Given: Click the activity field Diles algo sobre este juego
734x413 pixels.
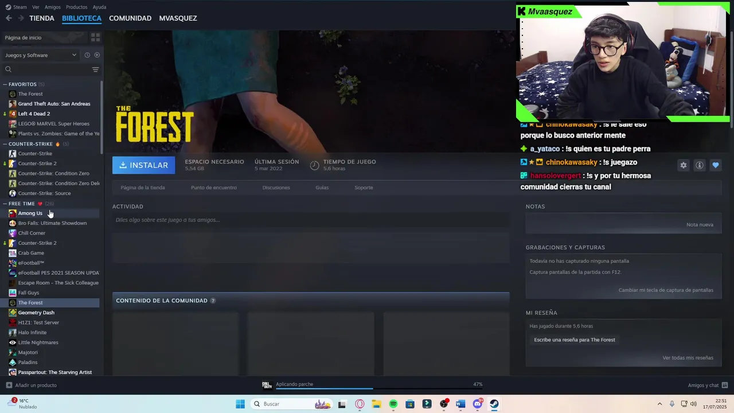Looking at the screenshot, I should pos(310,220).
